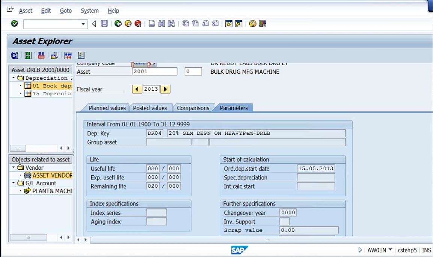Expand the status bar triangle before AW01N
The height and width of the screenshot is (257, 433).
[x=360, y=250]
